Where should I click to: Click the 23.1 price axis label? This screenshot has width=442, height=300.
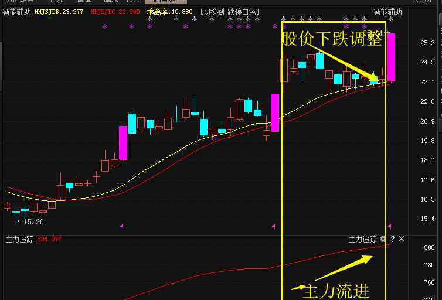427,82
